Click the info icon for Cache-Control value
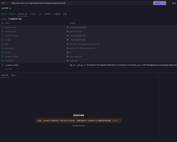Image resolution: width=177 pixels, height=142 pixels. 68,27
